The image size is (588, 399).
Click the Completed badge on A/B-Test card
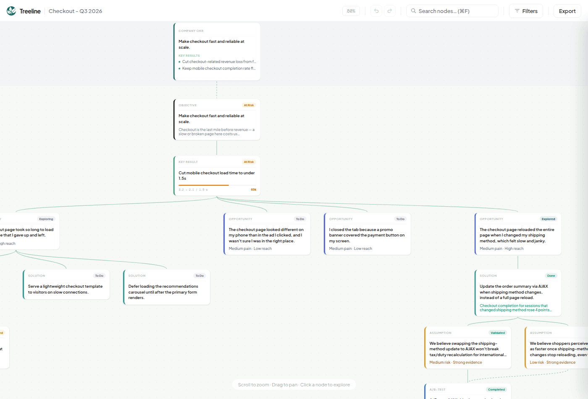(496, 390)
